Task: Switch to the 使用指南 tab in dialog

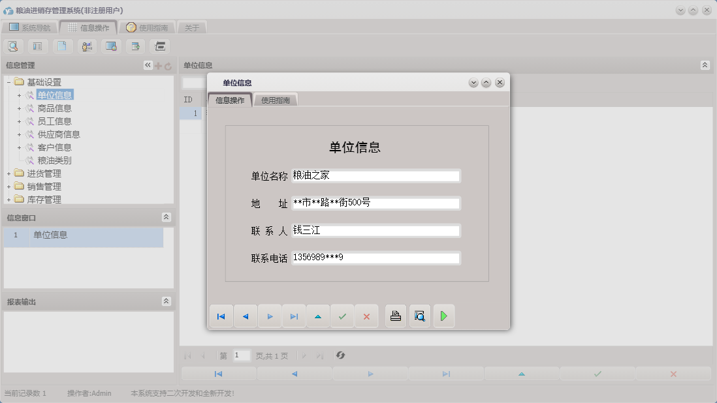Action: [275, 100]
